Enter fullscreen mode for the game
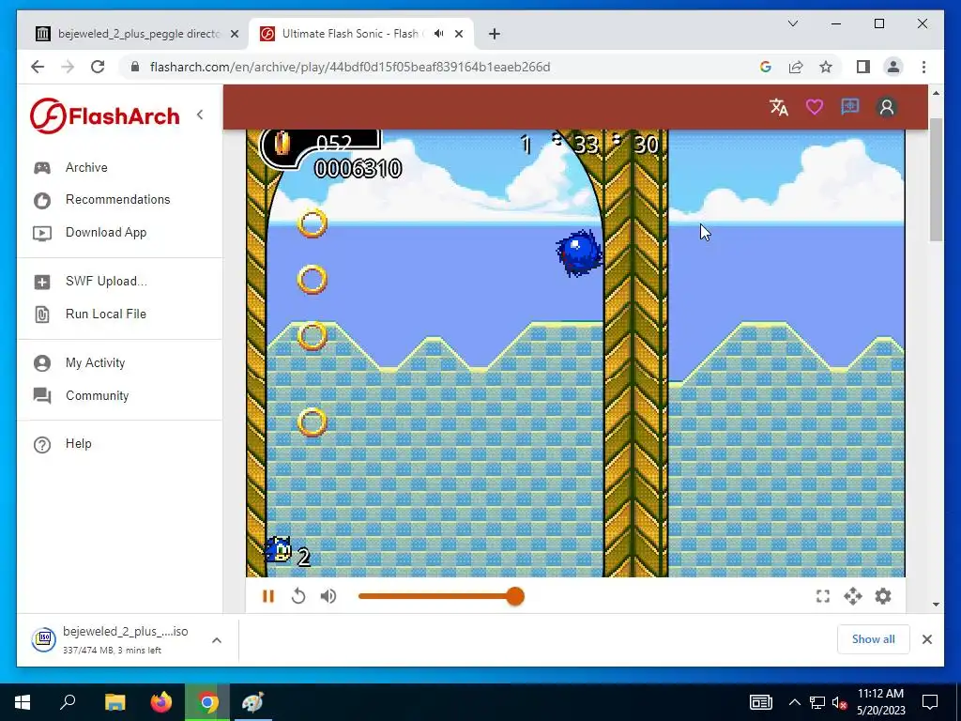 pyautogui.click(x=822, y=596)
